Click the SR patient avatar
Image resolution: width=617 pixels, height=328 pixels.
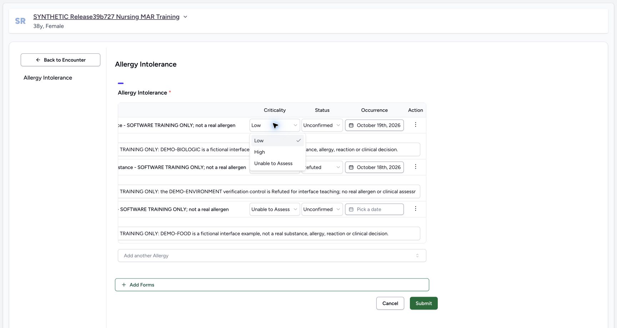tap(20, 21)
